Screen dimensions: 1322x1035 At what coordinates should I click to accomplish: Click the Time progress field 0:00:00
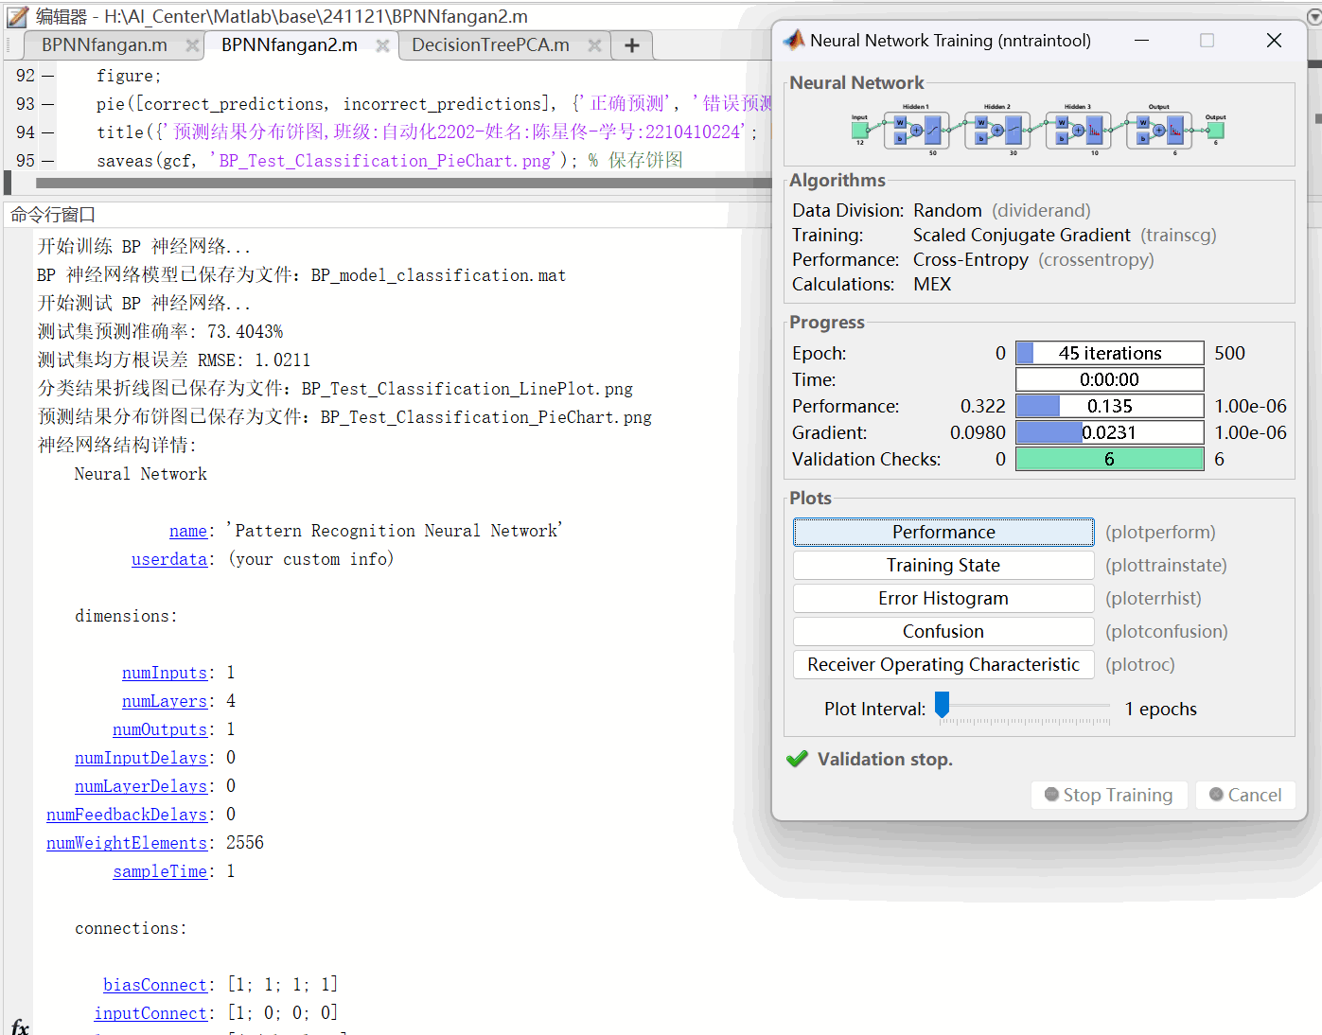[1110, 379]
